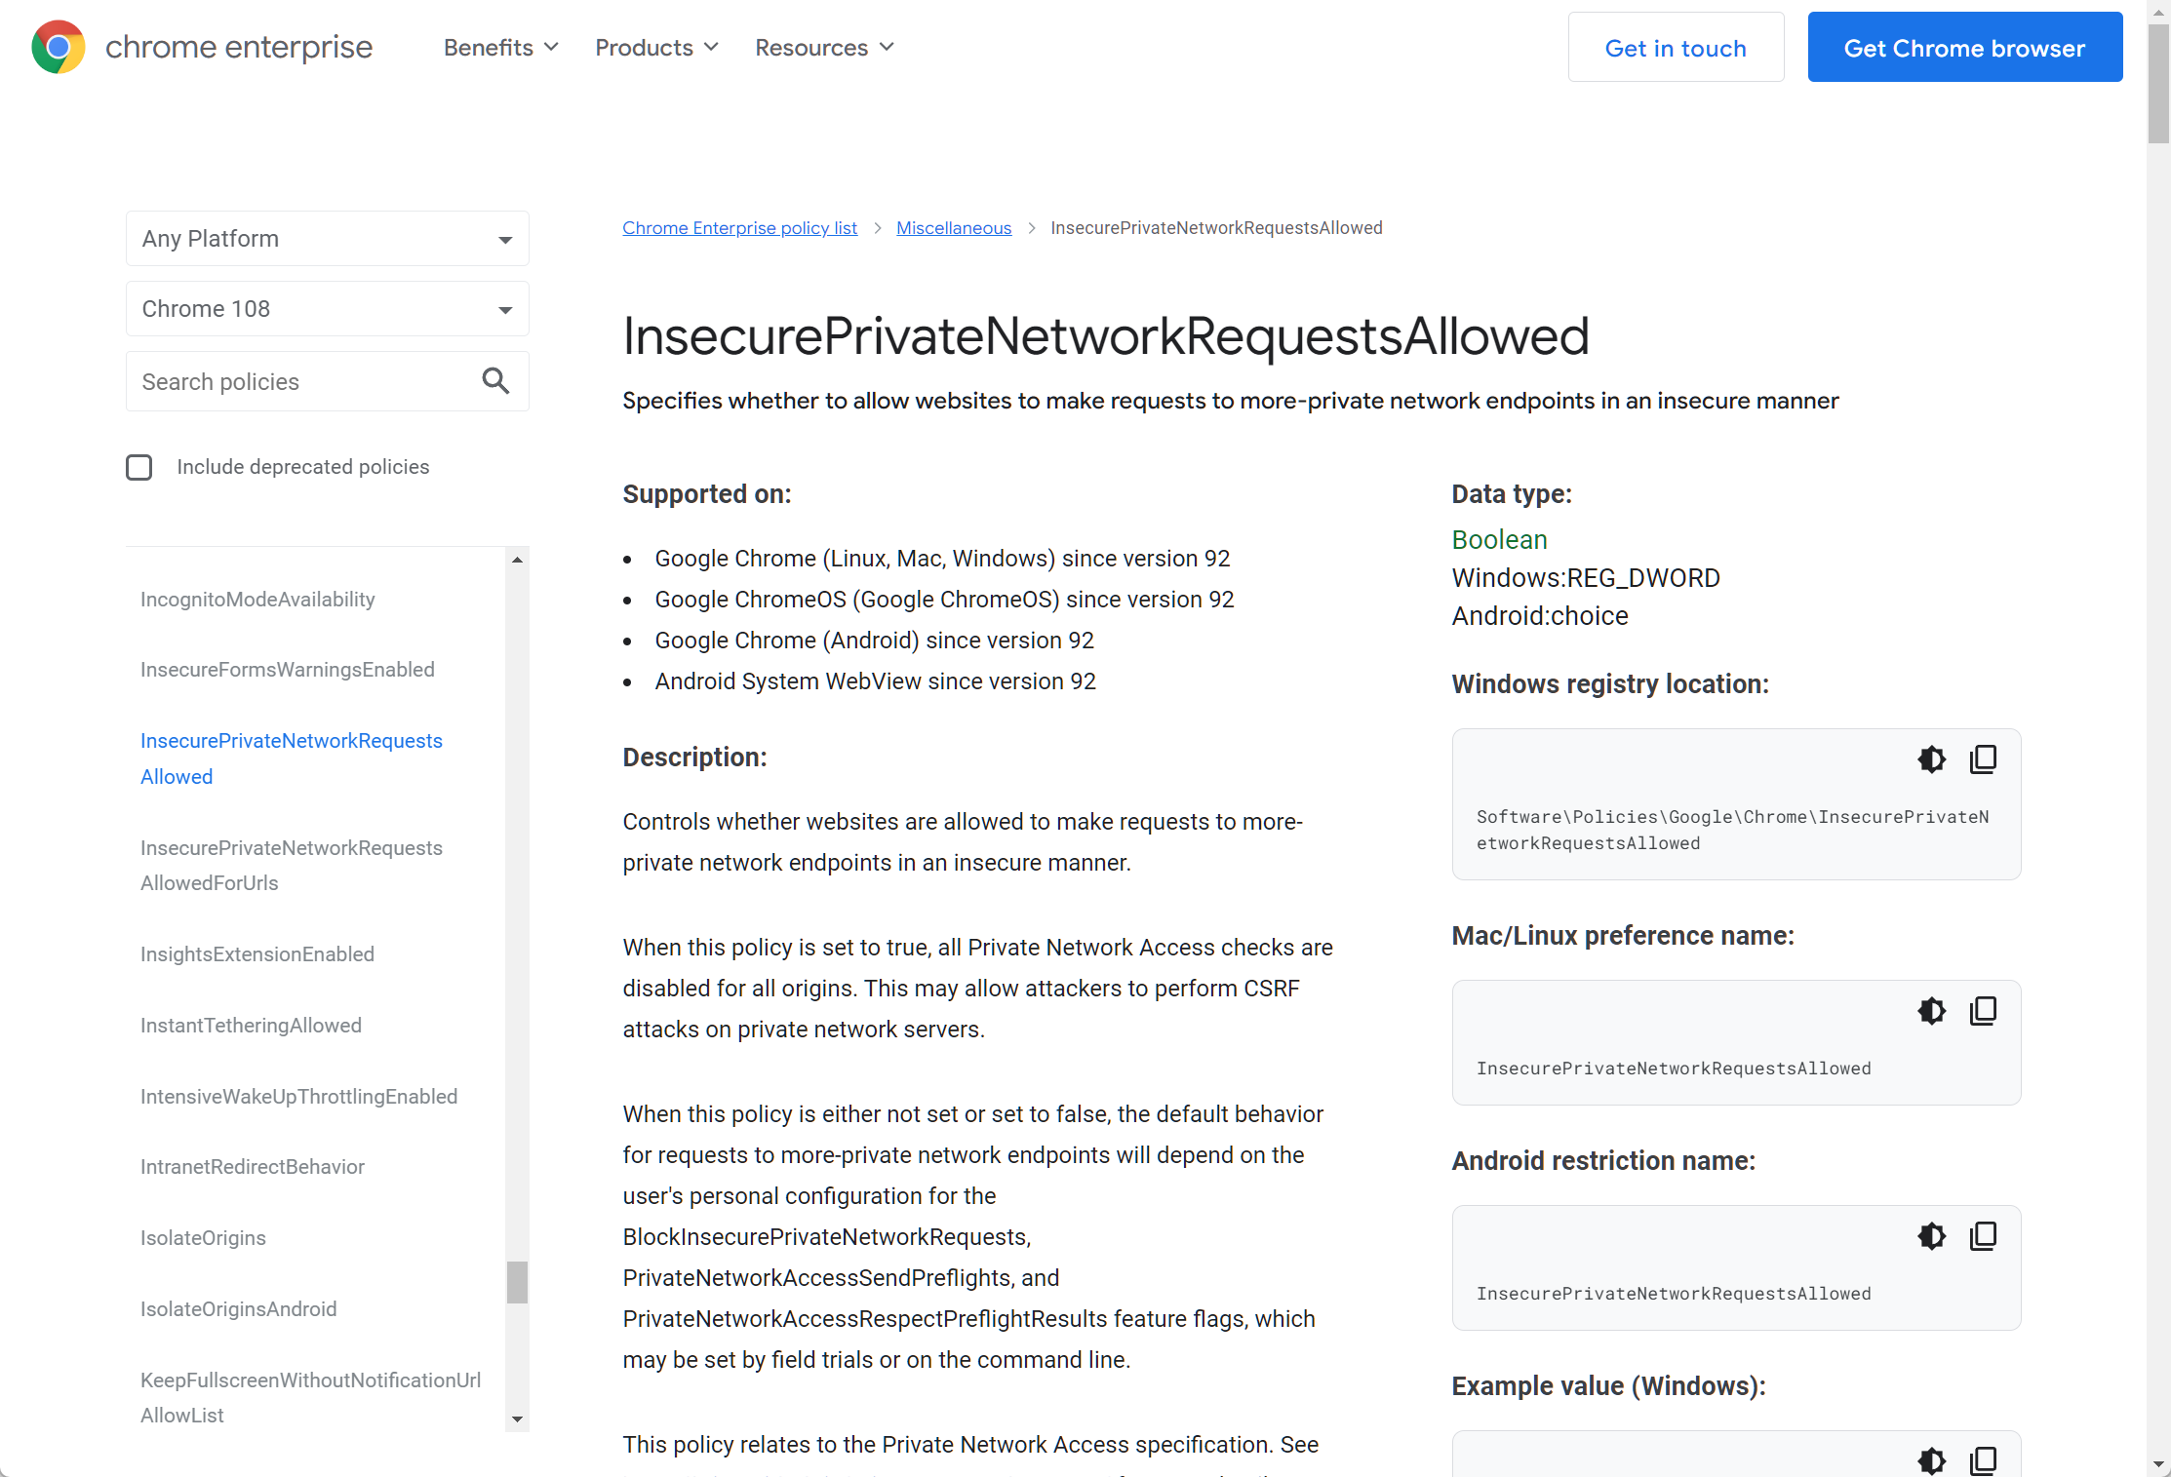Screen dimensions: 2171x1477
Task: Toggle theme in Windows registry code box
Action: click(1931, 759)
